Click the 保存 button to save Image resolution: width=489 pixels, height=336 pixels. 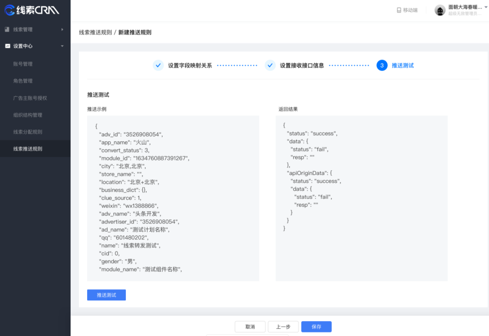[316, 326]
